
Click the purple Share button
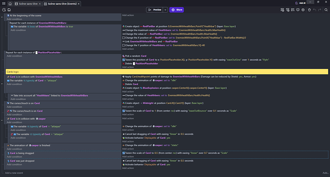click(176, 10)
